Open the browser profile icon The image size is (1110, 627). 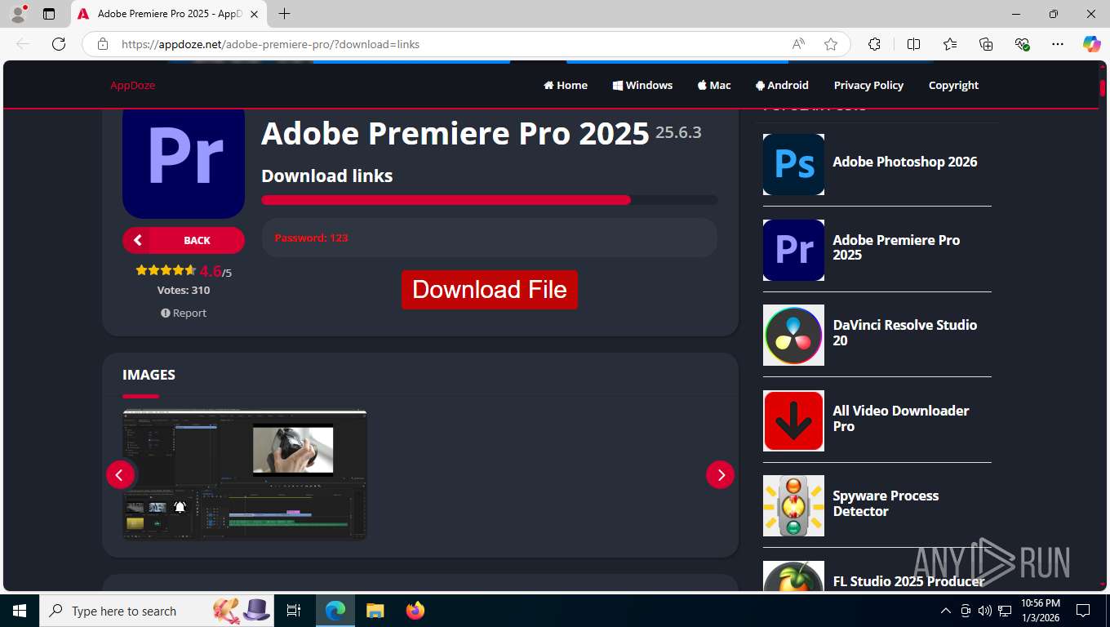pyautogui.click(x=18, y=14)
